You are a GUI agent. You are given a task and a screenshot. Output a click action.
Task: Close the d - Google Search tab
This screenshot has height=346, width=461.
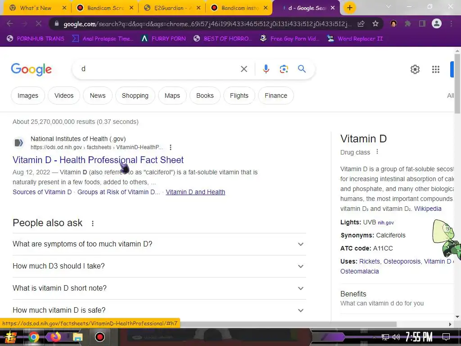click(x=333, y=8)
